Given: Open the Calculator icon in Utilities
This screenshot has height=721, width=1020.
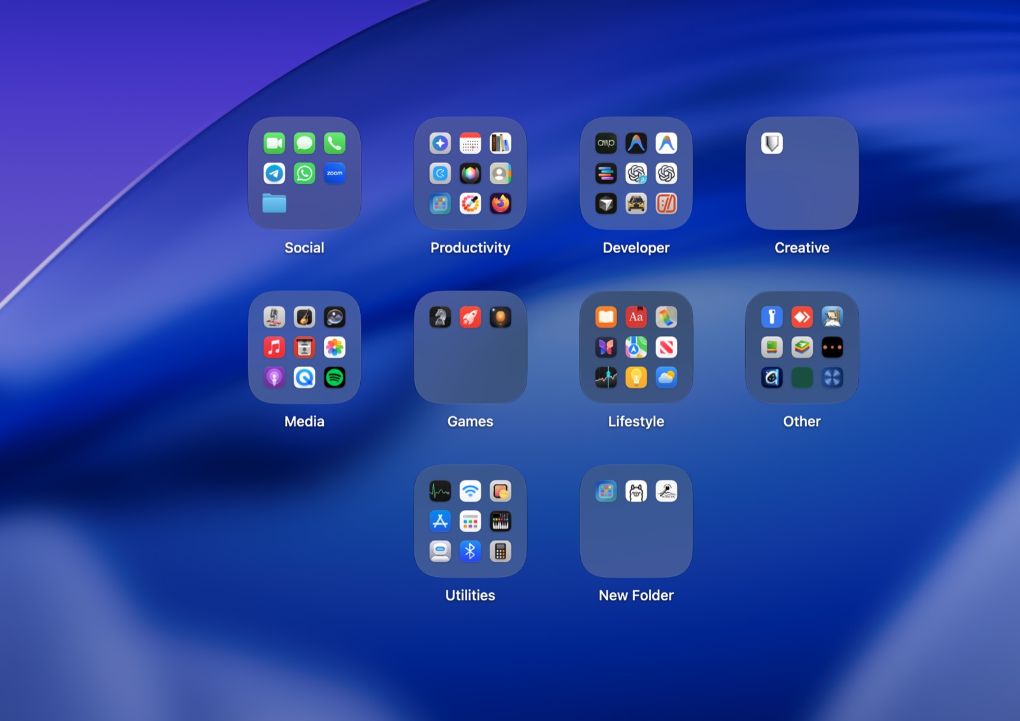Looking at the screenshot, I should (x=500, y=551).
